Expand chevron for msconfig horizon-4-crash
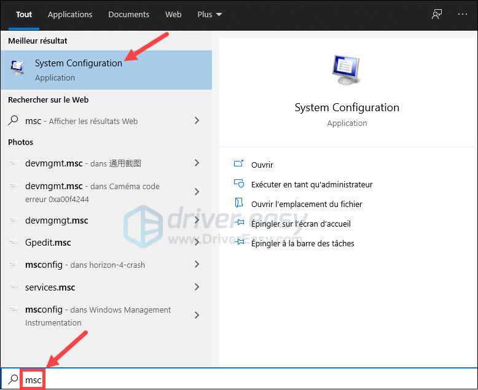Image resolution: width=478 pixels, height=390 pixels. click(197, 265)
